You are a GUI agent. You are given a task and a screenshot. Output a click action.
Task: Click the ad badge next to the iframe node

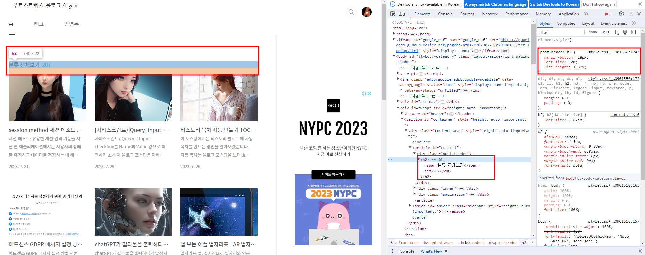coord(505,51)
